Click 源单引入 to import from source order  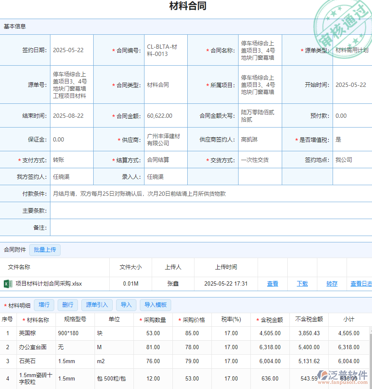(96, 305)
